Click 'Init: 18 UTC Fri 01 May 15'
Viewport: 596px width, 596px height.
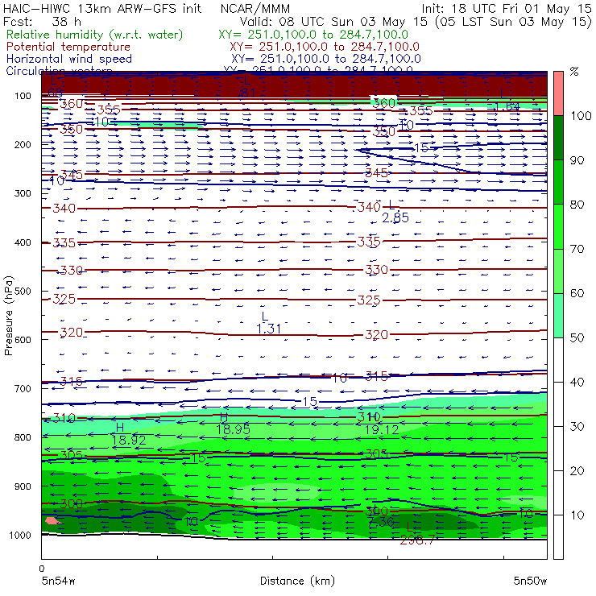click(507, 8)
